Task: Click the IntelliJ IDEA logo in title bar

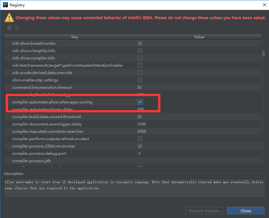Action: [x=5, y=5]
